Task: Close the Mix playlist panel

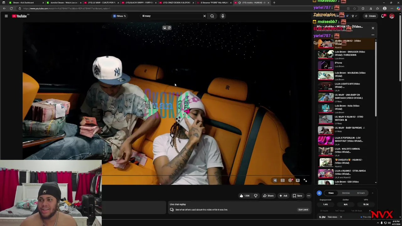Action: point(373,28)
